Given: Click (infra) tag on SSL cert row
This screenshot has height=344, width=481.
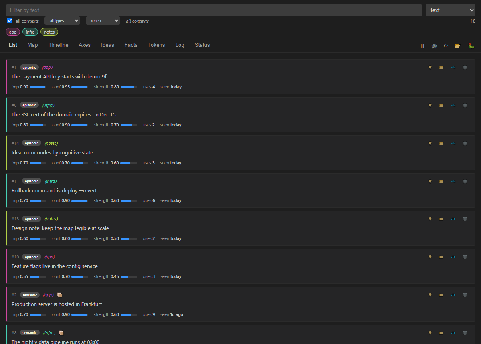Looking at the screenshot, I should (x=48, y=105).
